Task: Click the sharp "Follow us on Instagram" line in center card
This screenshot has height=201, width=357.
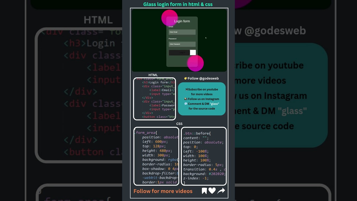Action: click(x=203, y=99)
